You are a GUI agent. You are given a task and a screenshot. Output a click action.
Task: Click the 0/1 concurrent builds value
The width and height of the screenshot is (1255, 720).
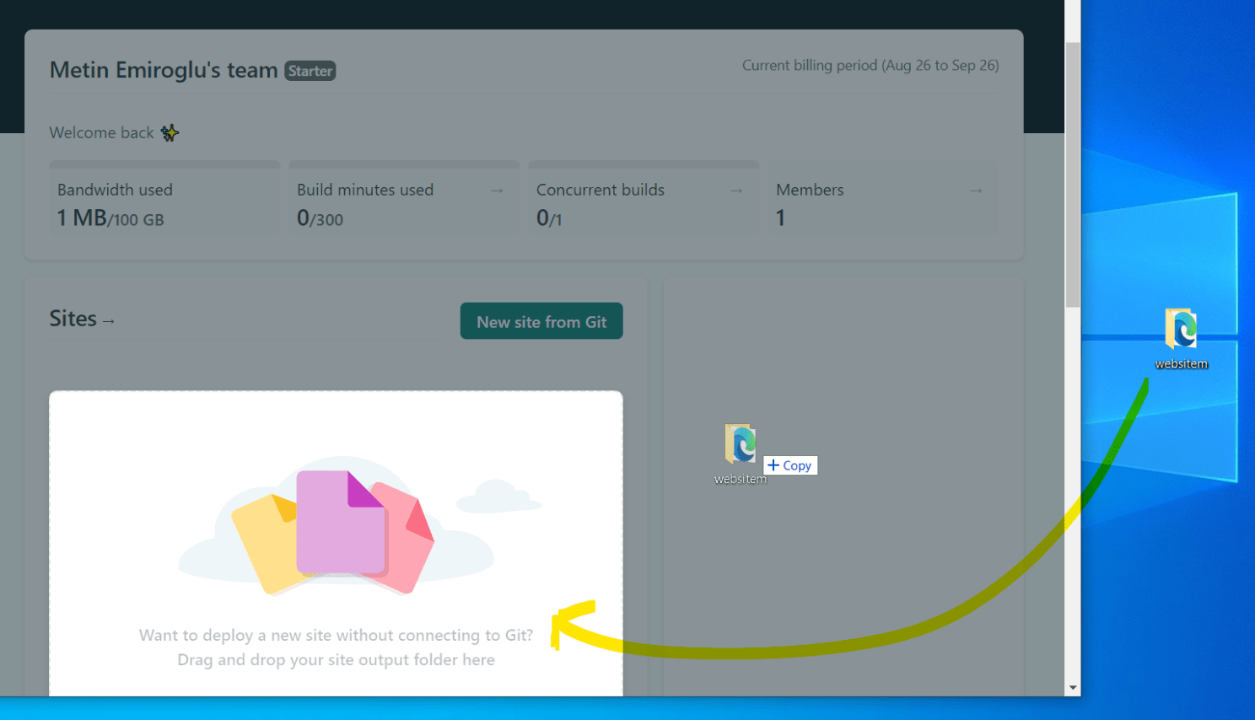pos(549,218)
